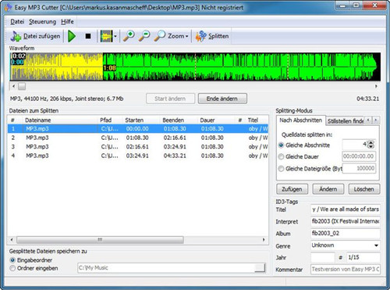Click the file list horizontal scrollbar thumb
The image size is (390, 290).
click(100, 240)
